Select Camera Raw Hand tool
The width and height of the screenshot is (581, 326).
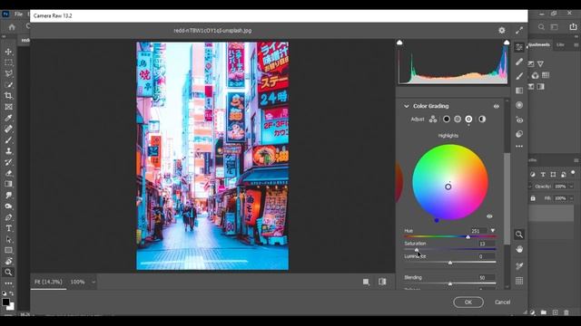[x=519, y=250]
